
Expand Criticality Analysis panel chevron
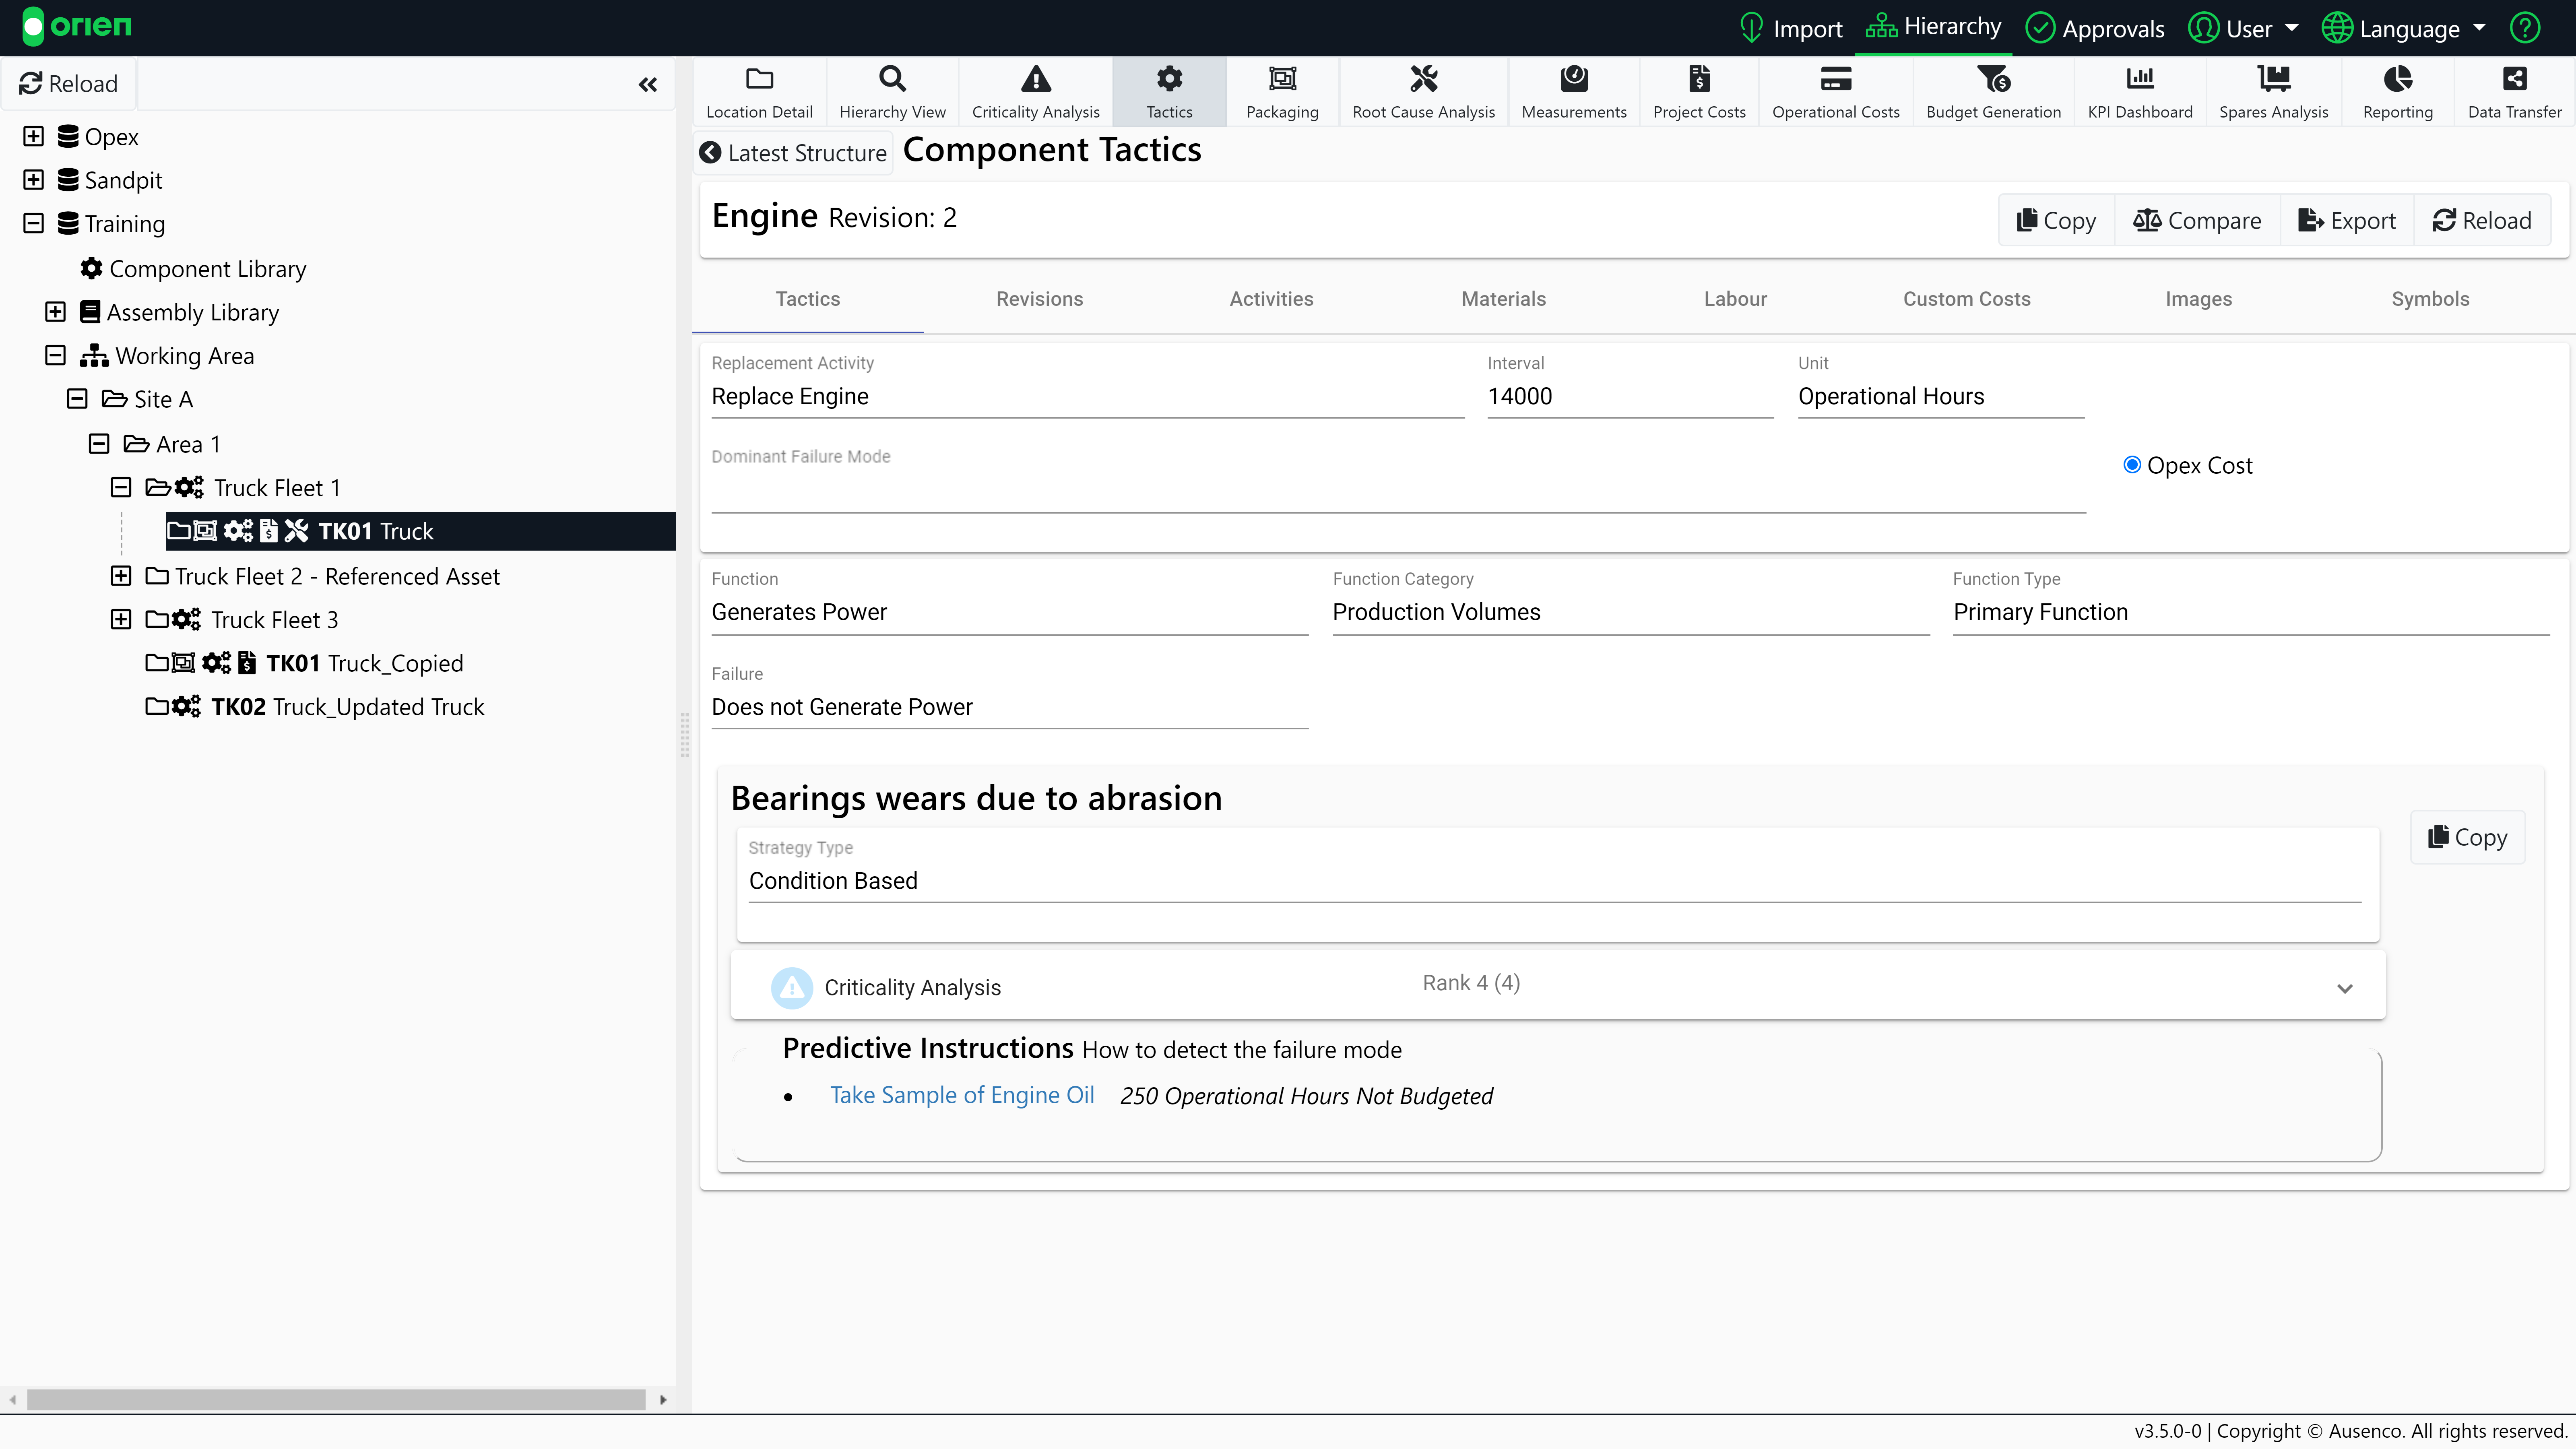tap(2344, 988)
